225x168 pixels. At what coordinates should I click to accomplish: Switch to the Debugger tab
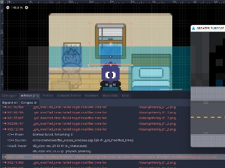(9, 96)
